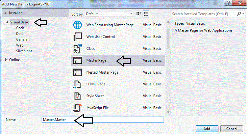Open the Sort by Default dropdown
The height and width of the screenshot is (134, 247).
click(x=109, y=14)
